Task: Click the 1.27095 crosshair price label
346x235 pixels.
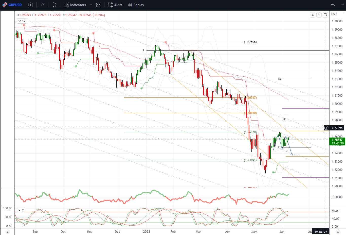Action: [337, 128]
